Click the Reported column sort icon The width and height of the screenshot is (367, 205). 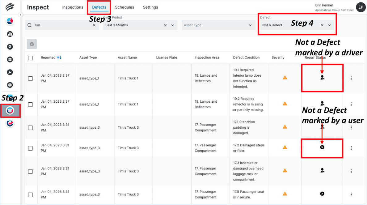tap(59, 58)
